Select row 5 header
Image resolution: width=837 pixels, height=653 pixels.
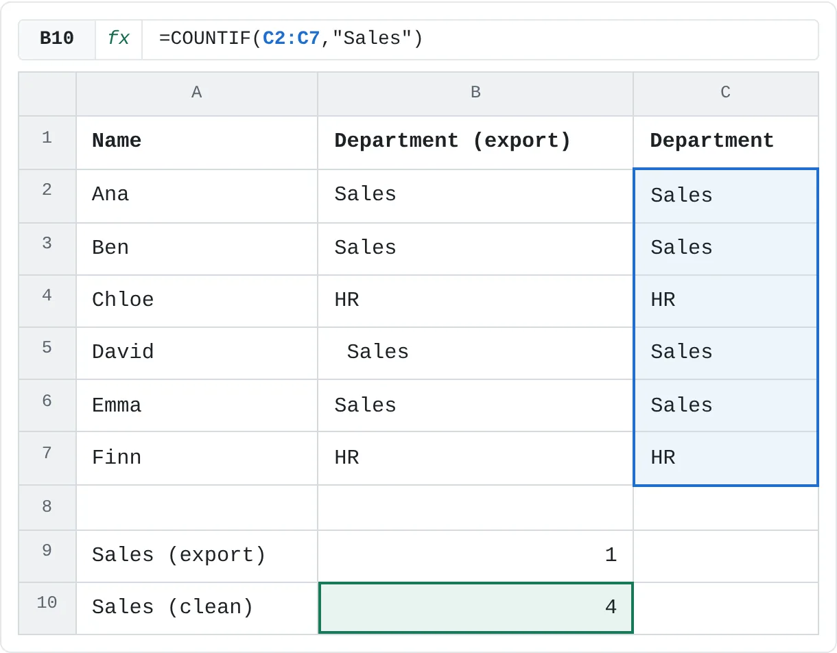(x=47, y=353)
